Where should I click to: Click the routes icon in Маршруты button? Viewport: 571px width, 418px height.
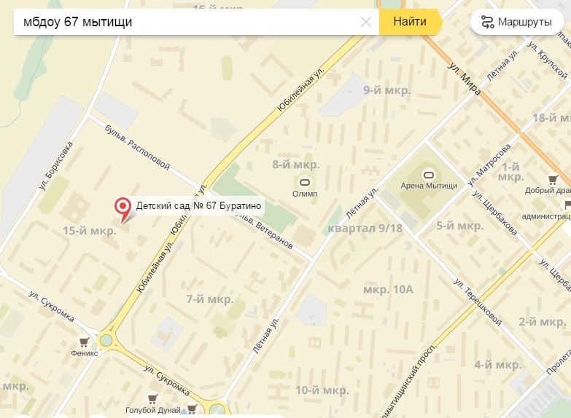tap(487, 22)
